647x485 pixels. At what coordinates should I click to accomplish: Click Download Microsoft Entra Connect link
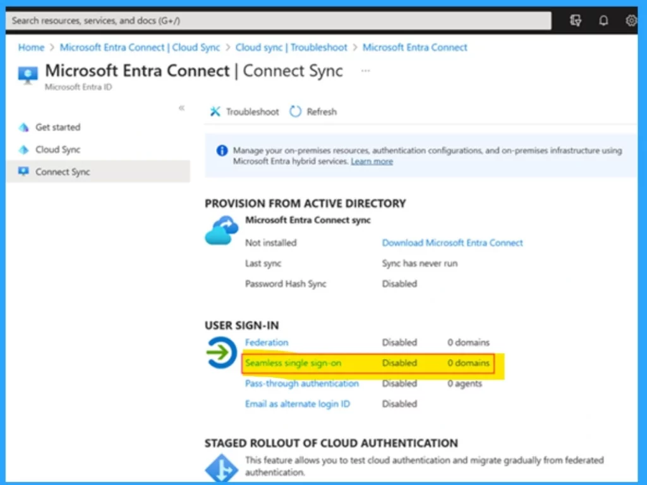click(452, 243)
